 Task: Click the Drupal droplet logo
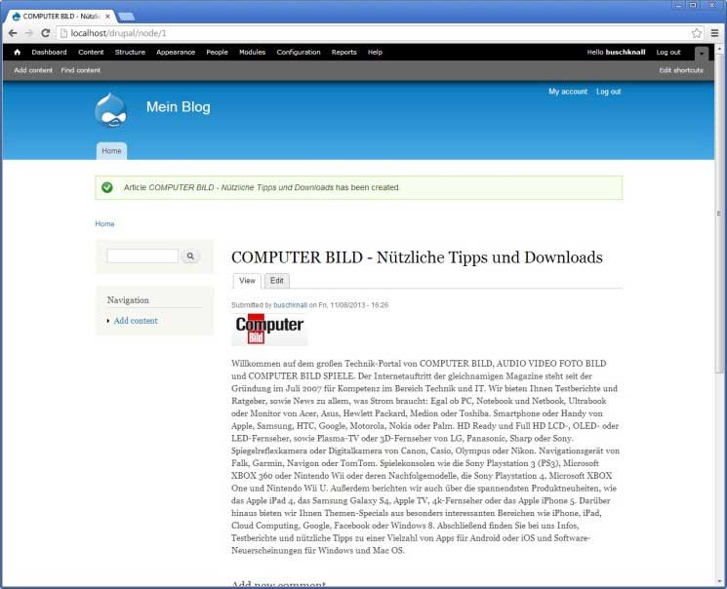coord(110,110)
